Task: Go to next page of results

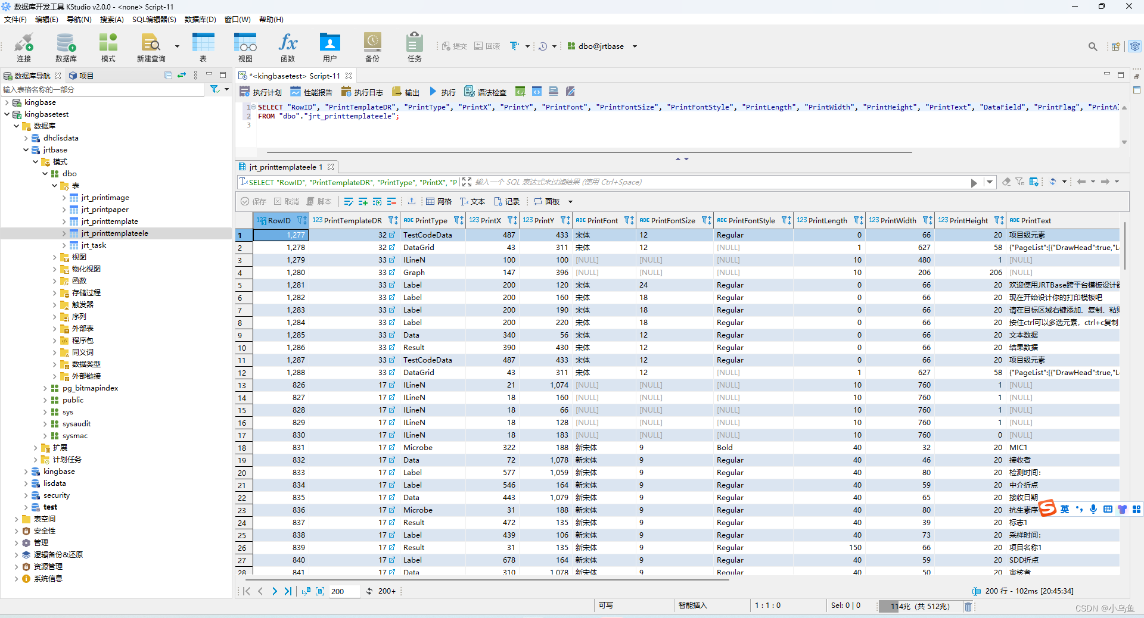Action: point(274,591)
